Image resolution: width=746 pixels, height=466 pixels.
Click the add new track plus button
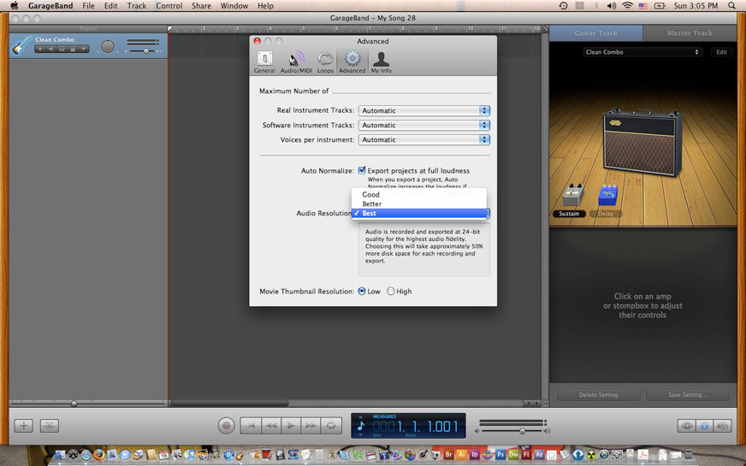pyautogui.click(x=24, y=425)
